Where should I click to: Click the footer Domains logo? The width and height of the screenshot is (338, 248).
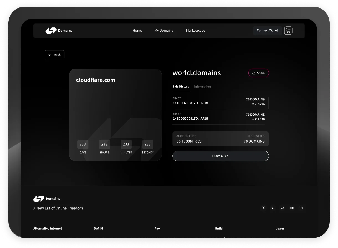47,199
